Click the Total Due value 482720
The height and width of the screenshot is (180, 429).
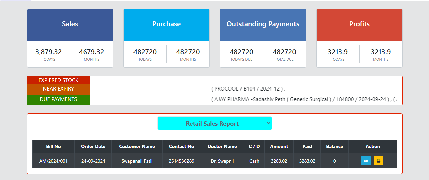click(x=284, y=52)
